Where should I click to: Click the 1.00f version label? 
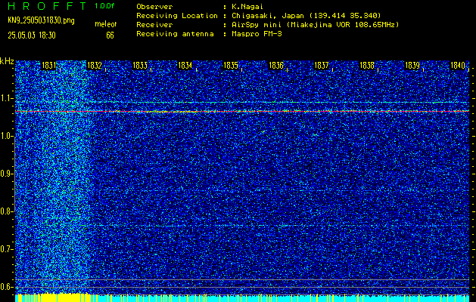click(x=104, y=6)
